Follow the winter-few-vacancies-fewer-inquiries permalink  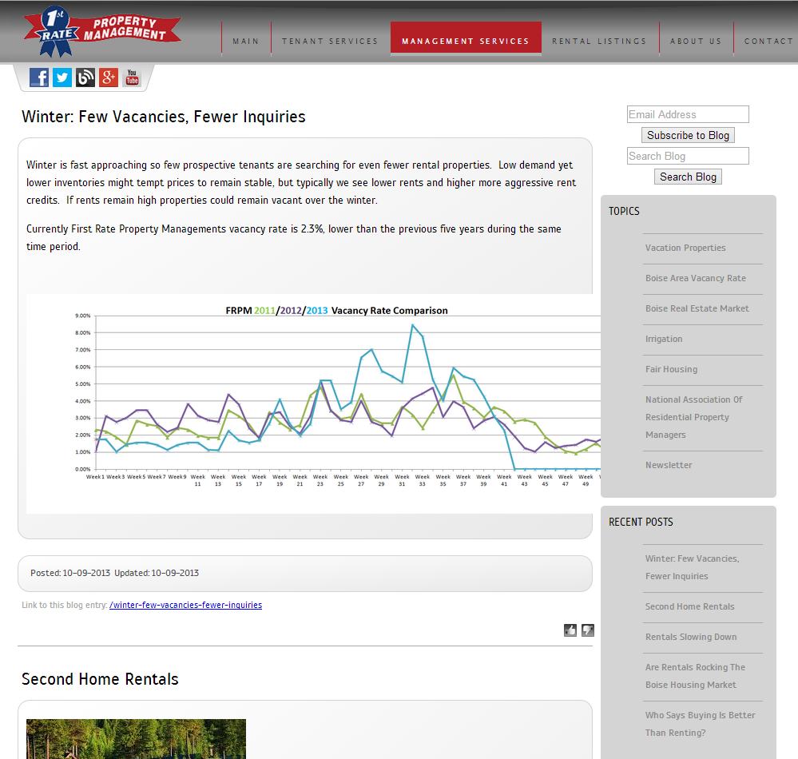(x=185, y=605)
